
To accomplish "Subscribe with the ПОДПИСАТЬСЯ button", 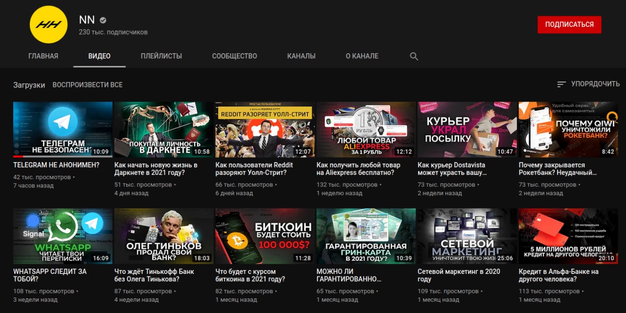I will (569, 24).
